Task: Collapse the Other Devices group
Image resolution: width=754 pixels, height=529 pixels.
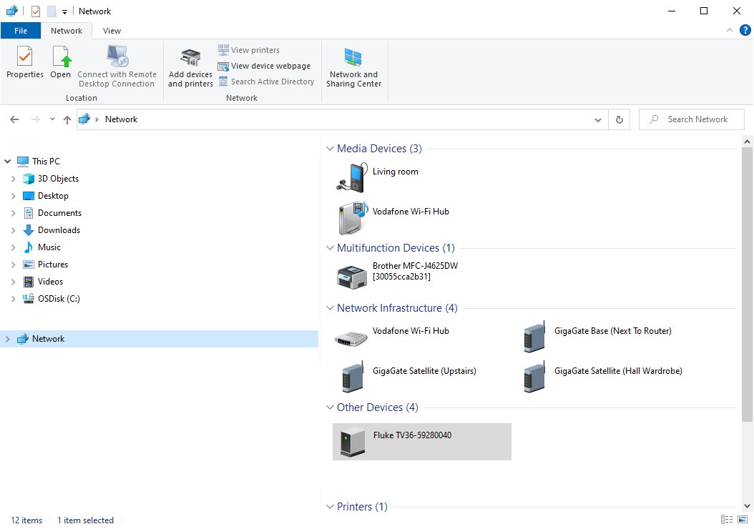Action: click(330, 407)
